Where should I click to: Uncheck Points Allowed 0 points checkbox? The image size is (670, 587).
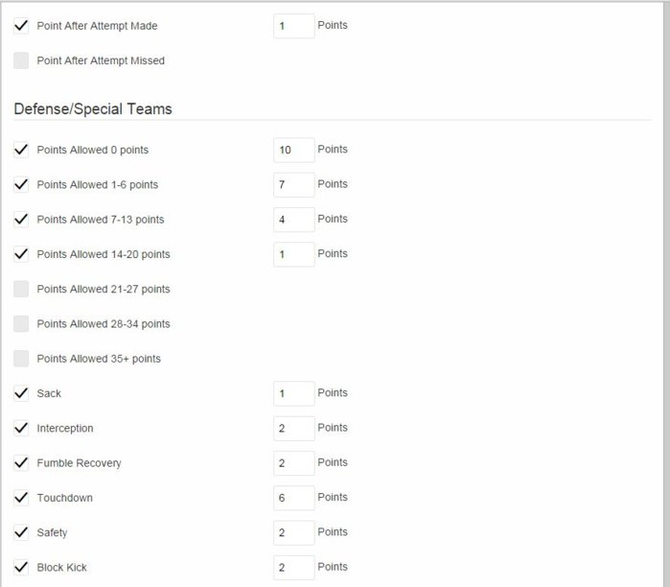coord(21,150)
